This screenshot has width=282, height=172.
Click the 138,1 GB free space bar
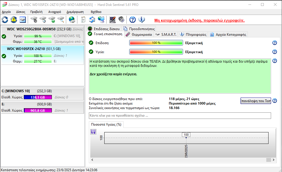tap(38, 97)
